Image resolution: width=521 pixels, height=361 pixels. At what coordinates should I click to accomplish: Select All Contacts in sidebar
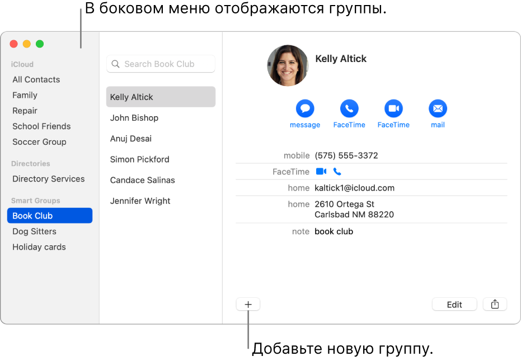36,79
